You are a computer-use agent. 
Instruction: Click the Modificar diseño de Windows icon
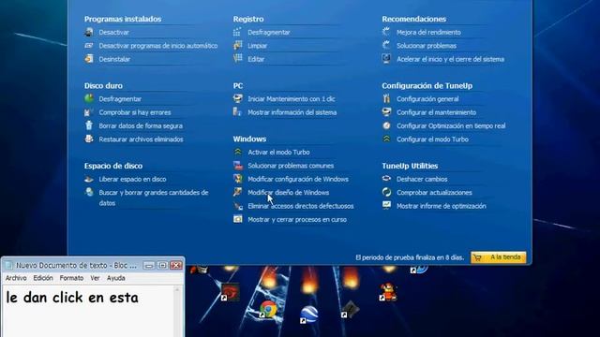pos(237,192)
